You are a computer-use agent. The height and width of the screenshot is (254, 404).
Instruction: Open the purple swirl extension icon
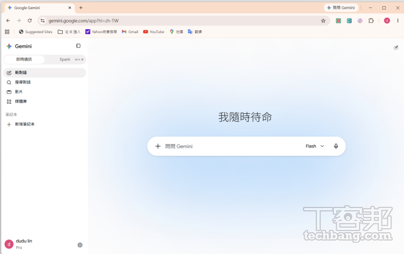[x=360, y=21]
